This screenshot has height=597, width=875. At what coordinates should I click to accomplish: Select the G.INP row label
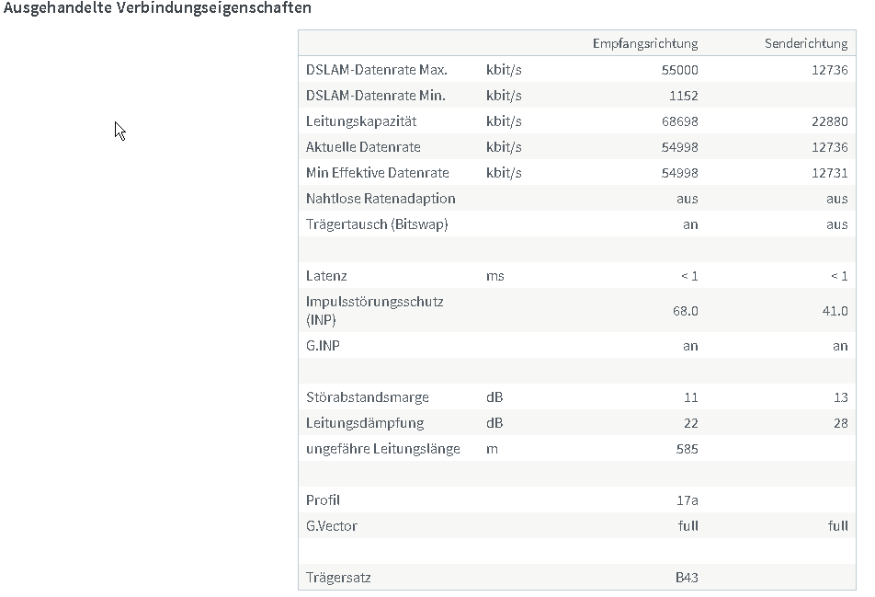(323, 346)
